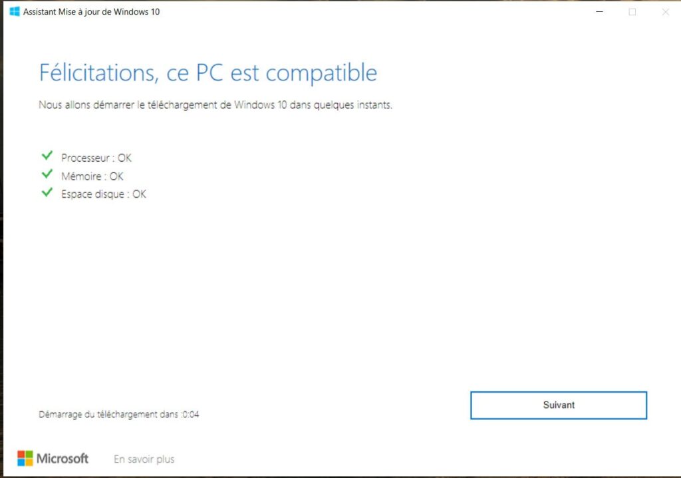Select the Mémoire : OK text

(92, 176)
